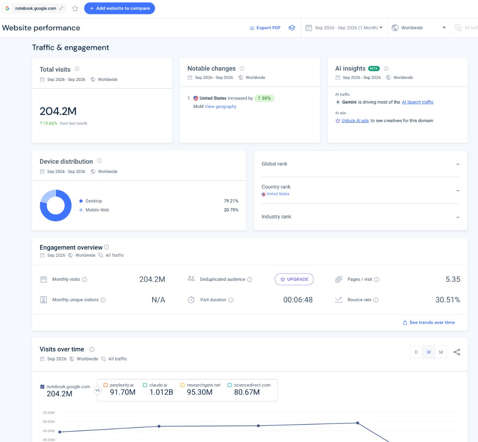Open the View geography link
478x442 pixels.
[221, 107]
